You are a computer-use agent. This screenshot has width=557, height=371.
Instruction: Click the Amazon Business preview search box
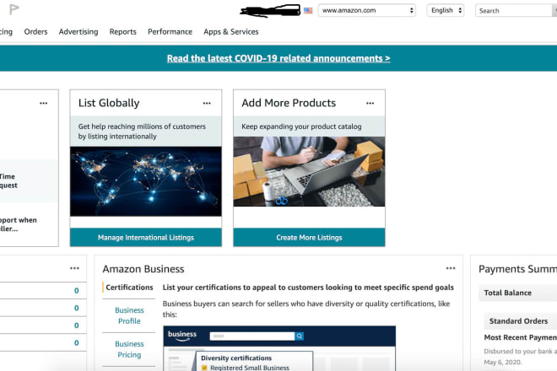click(252, 336)
